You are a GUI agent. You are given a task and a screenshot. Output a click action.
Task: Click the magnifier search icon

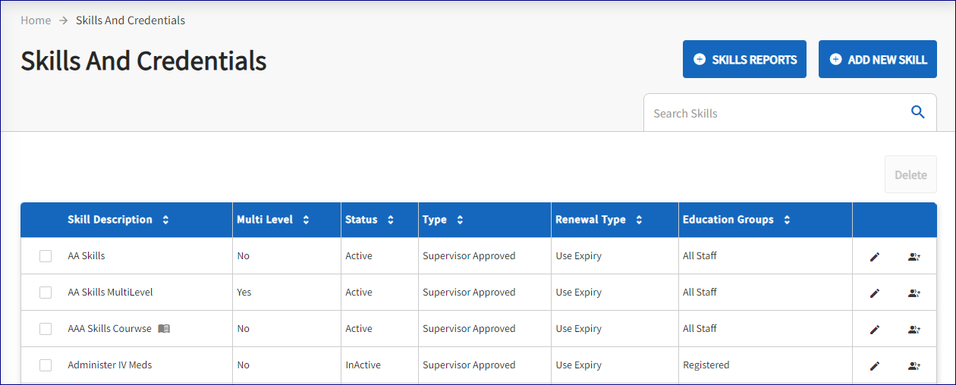tap(917, 113)
